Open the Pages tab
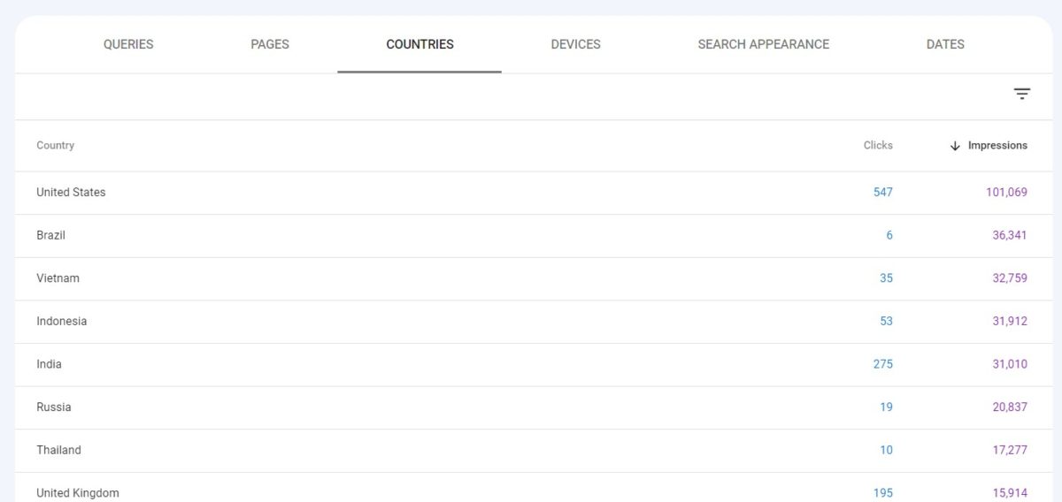 270,44
